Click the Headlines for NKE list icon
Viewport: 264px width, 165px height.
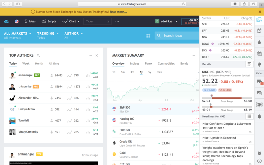point(249,116)
